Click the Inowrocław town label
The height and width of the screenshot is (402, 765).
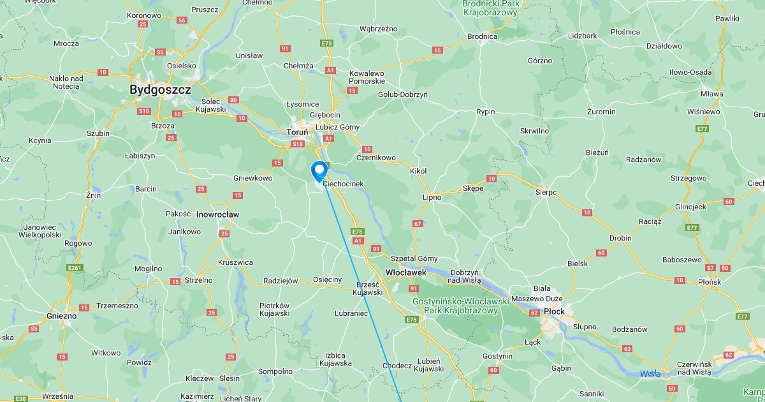click(218, 214)
